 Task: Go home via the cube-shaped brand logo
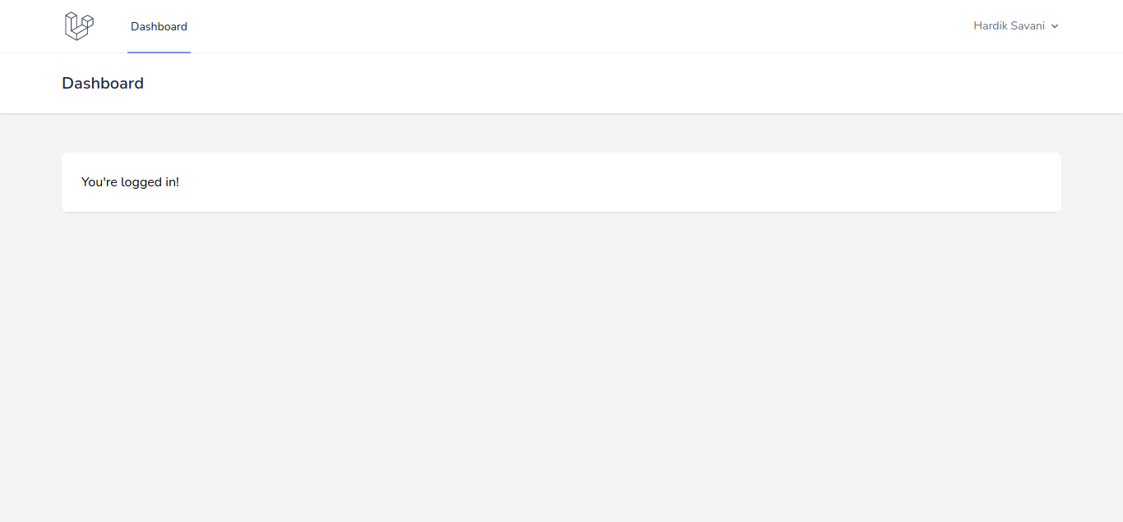click(79, 26)
